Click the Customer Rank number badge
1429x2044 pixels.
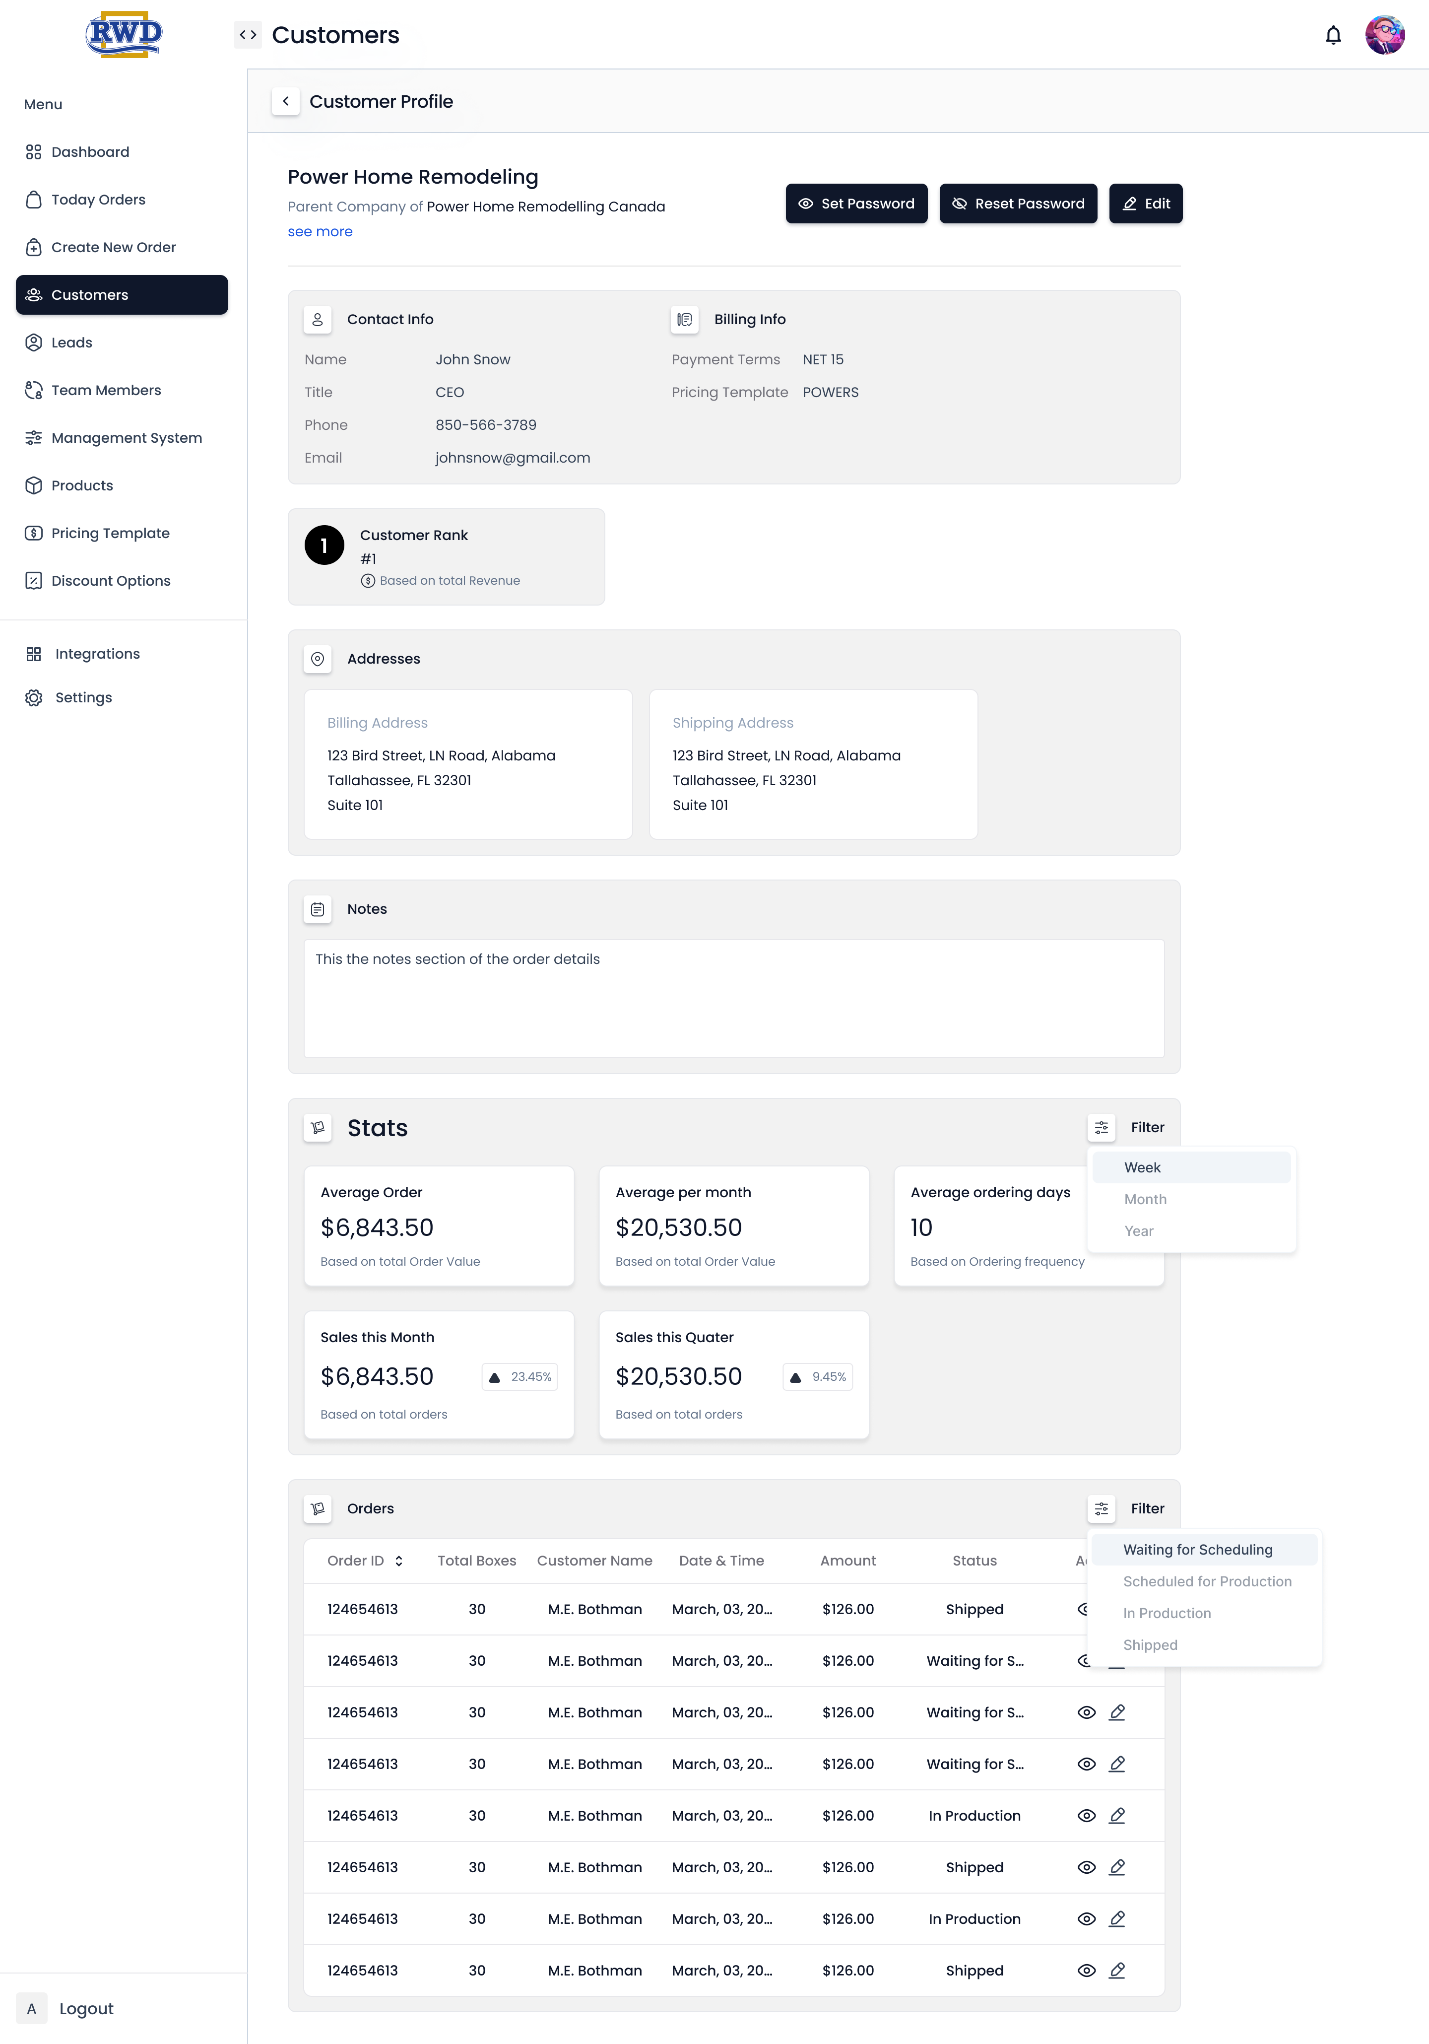pos(324,545)
